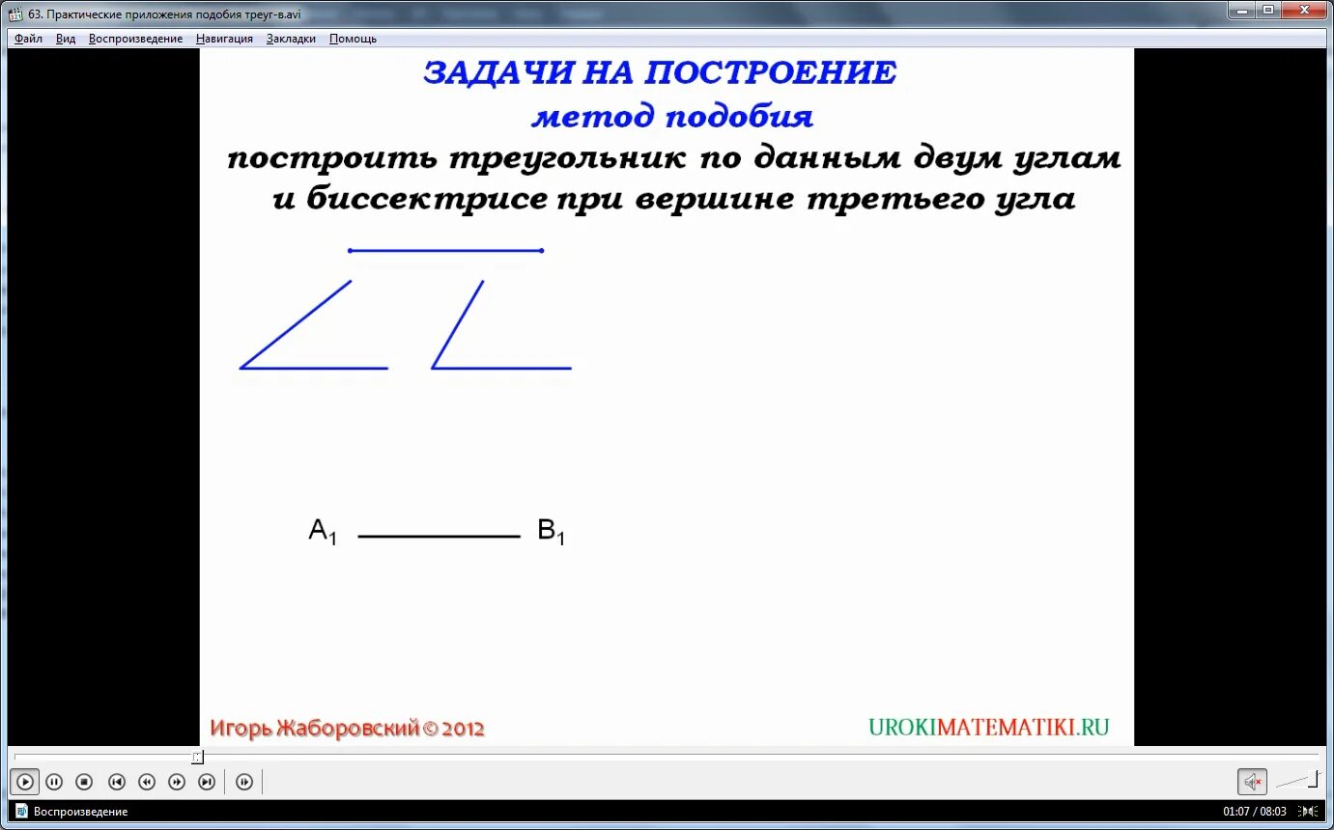Toggle the mute speaker button

pos(1252,782)
